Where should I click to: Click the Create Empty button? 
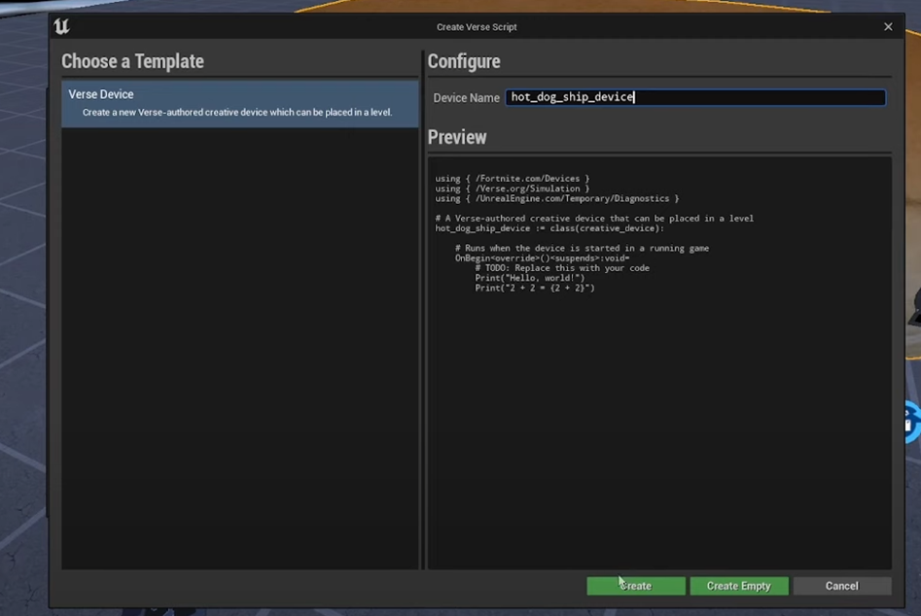739,586
